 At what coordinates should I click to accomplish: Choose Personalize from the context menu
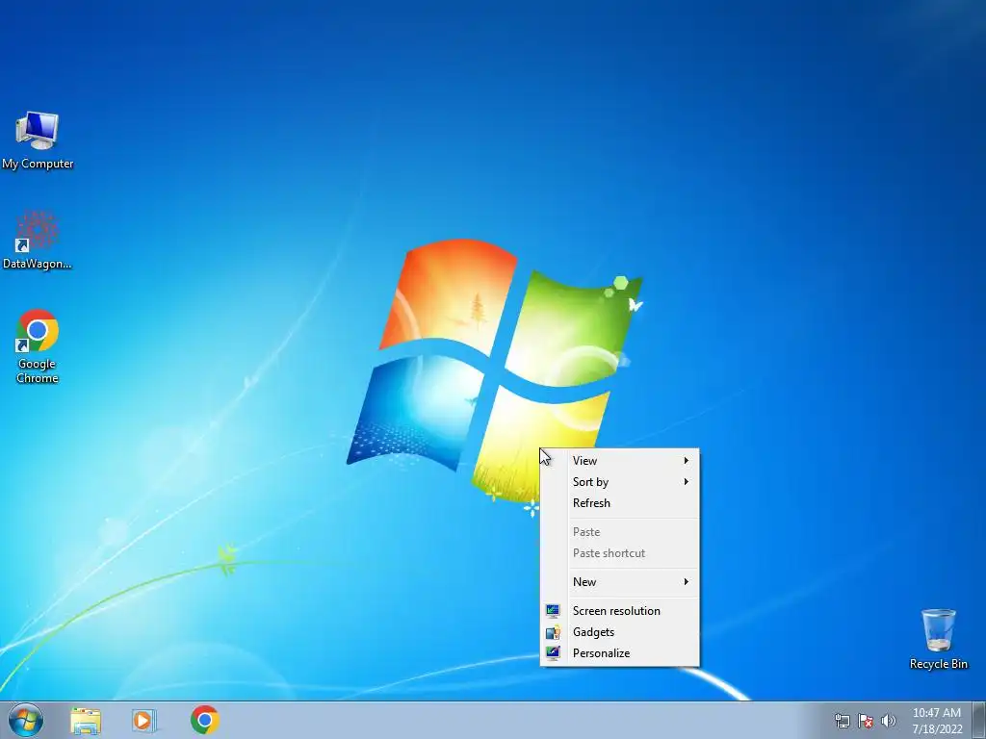(x=619, y=653)
